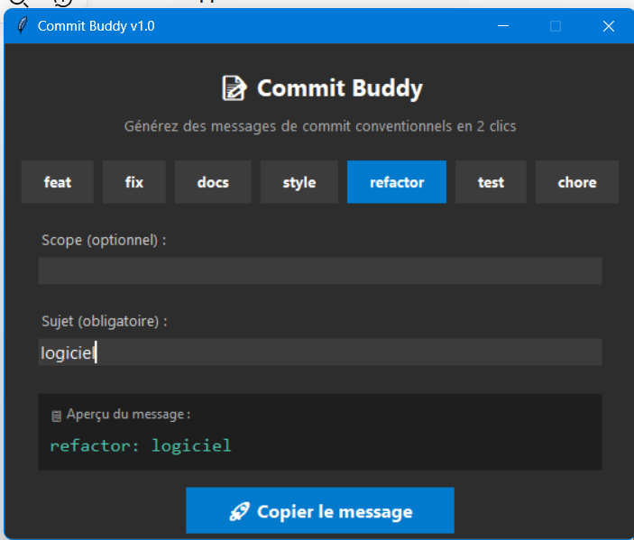The height and width of the screenshot is (540, 634).
Task: Focus the Scope (optionnel) input field
Action: 320,270
